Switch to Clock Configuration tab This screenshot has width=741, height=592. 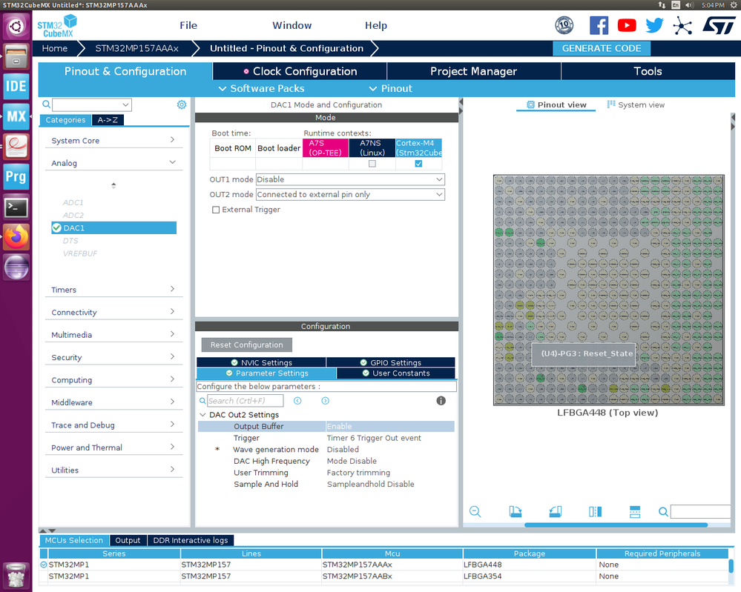click(x=300, y=71)
